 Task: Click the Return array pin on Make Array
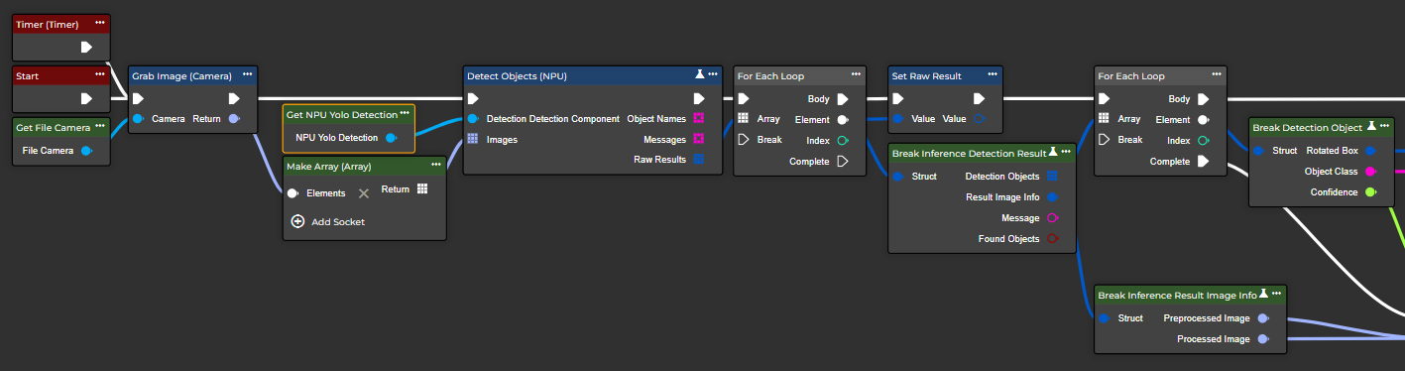422,188
